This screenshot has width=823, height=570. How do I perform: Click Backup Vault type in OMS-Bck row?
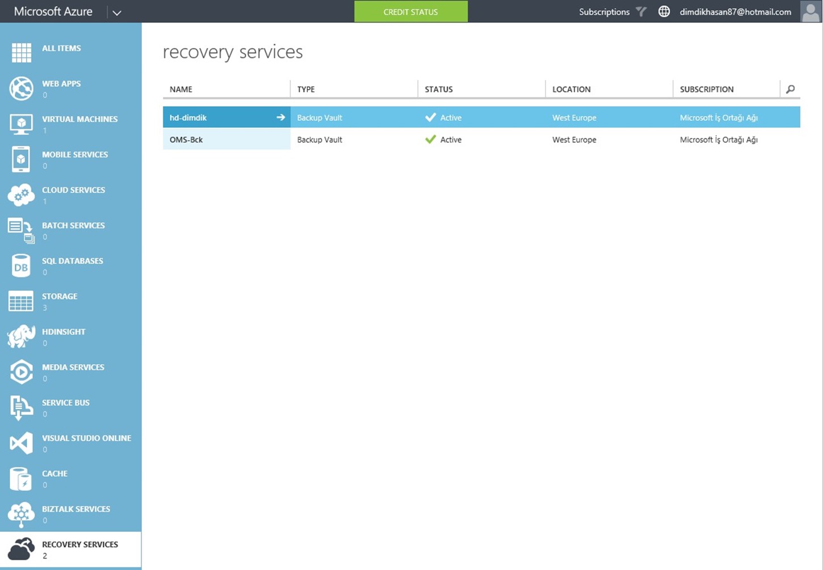pyautogui.click(x=319, y=140)
